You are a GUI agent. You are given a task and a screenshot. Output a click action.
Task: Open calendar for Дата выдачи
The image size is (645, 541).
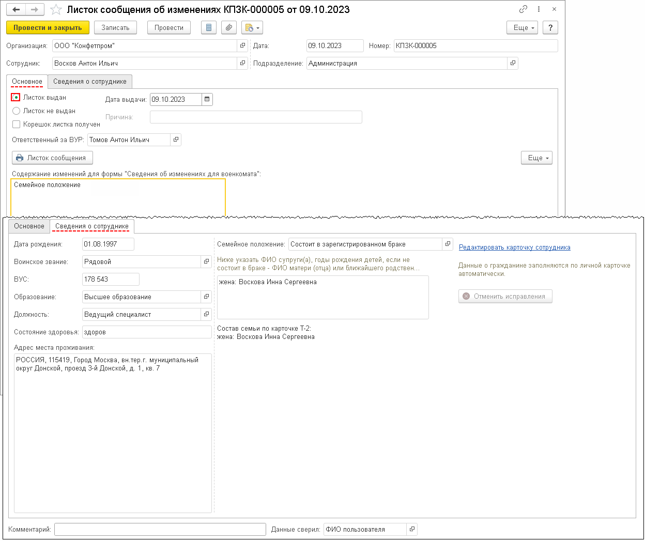pos(207,99)
